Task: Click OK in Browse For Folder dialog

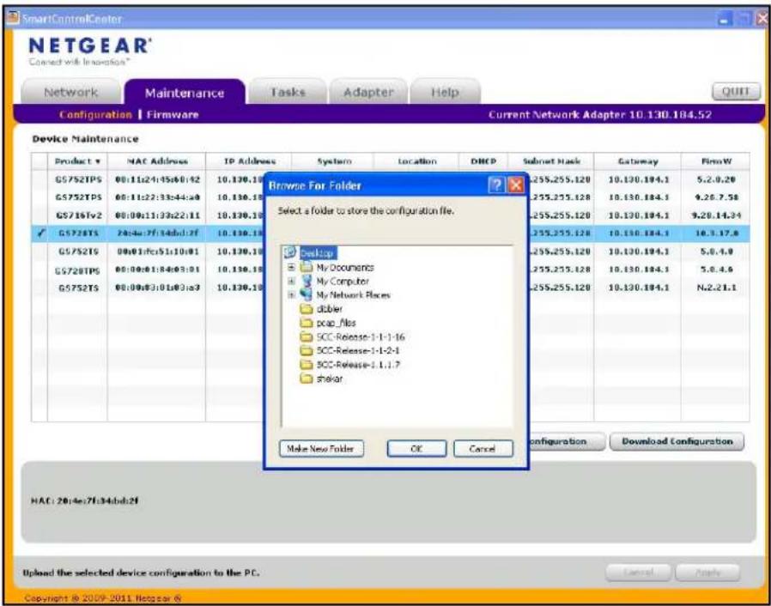Action: point(416,448)
